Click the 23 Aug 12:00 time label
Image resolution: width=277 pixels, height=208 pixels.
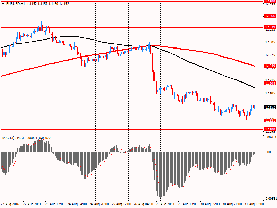[x=55, y=204]
